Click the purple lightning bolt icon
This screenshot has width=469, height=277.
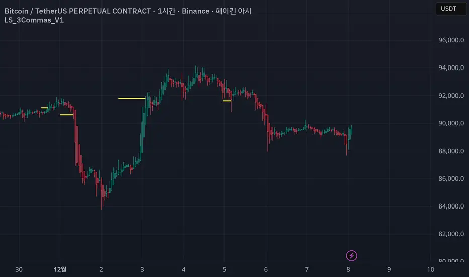click(x=352, y=256)
